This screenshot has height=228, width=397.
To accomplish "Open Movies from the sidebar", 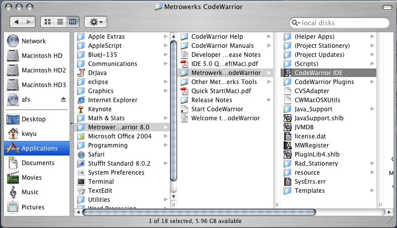I will [x=37, y=177].
